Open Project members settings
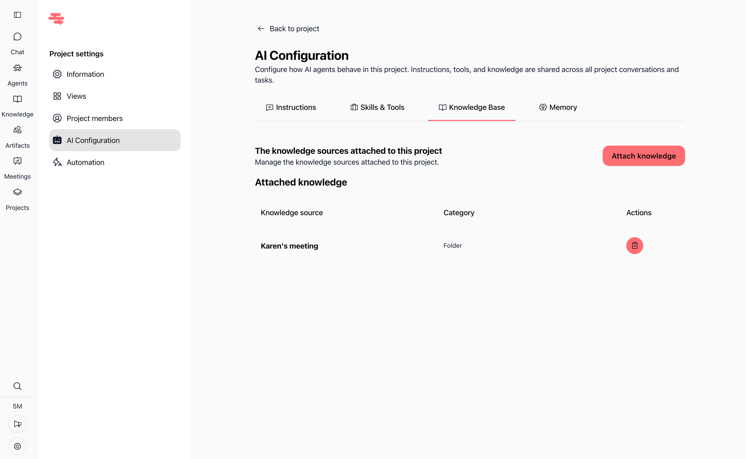 [115, 118]
